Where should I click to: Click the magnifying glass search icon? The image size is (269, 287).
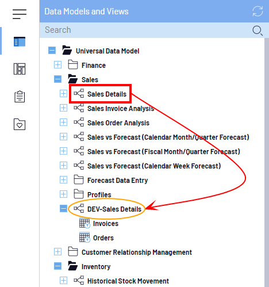pos(258,30)
